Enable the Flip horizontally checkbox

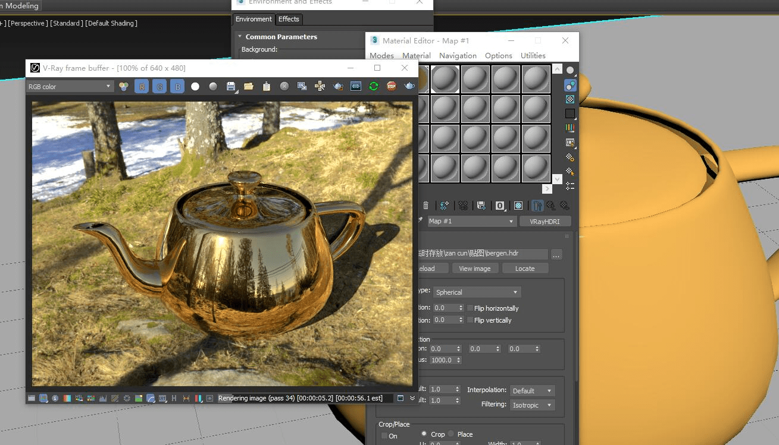[x=470, y=308]
